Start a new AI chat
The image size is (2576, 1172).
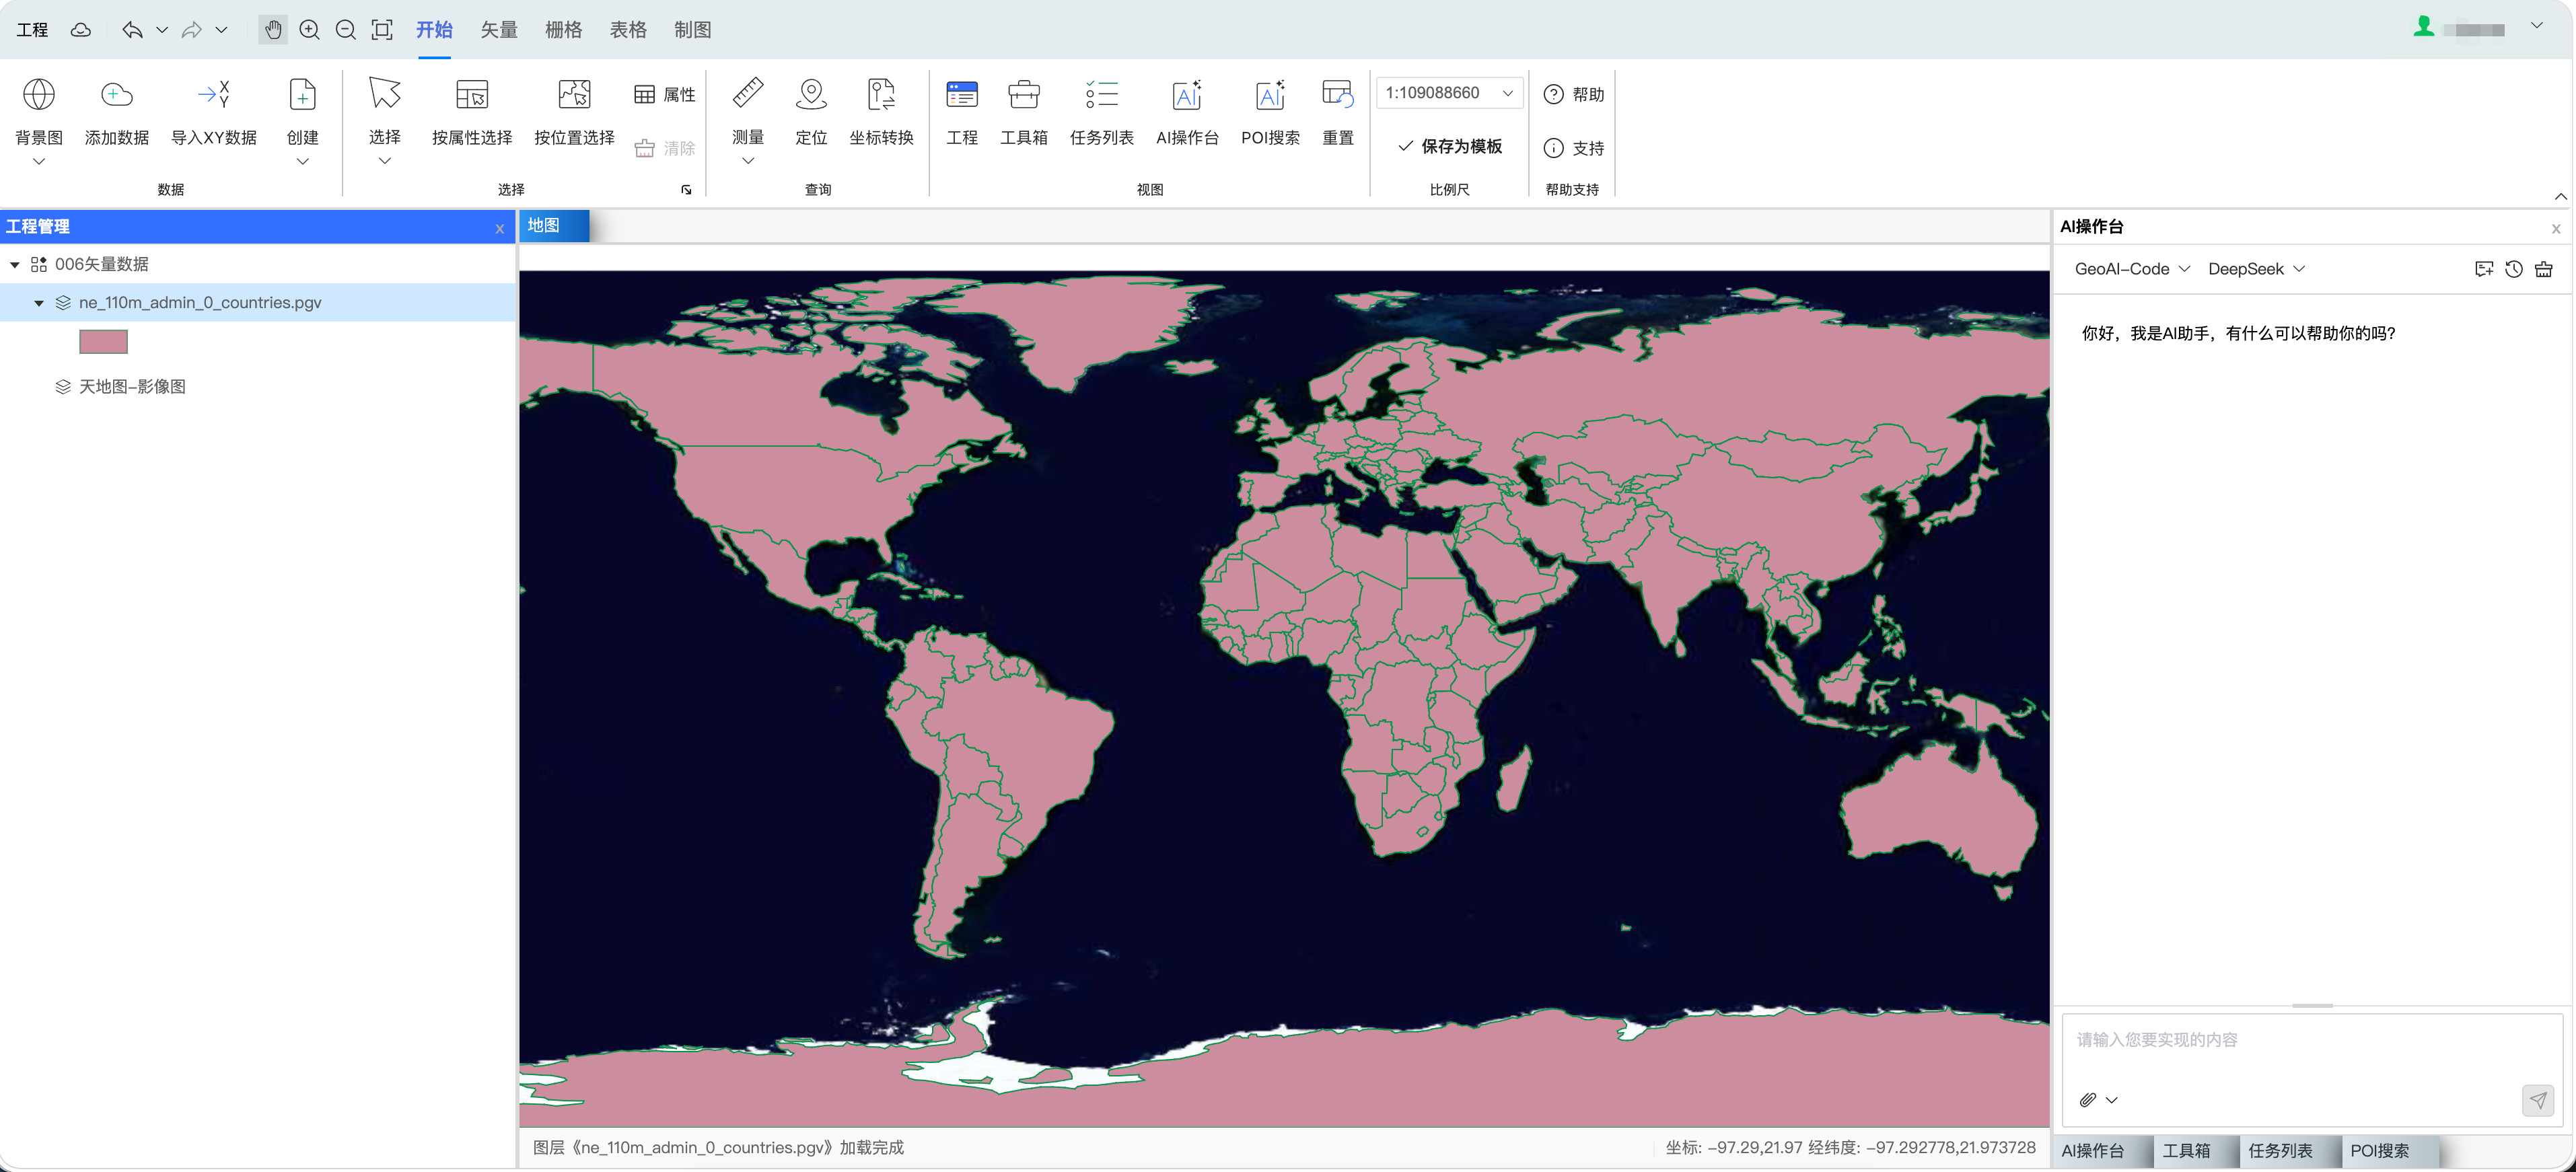[2484, 269]
